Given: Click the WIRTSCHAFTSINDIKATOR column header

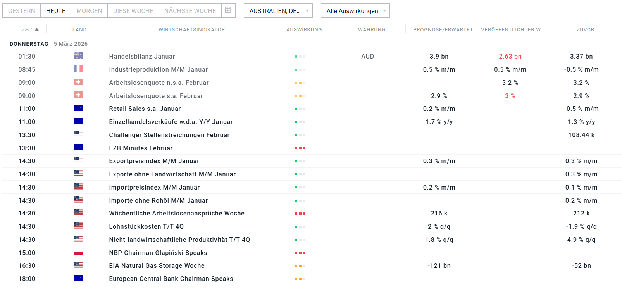Looking at the screenshot, I should point(191,29).
